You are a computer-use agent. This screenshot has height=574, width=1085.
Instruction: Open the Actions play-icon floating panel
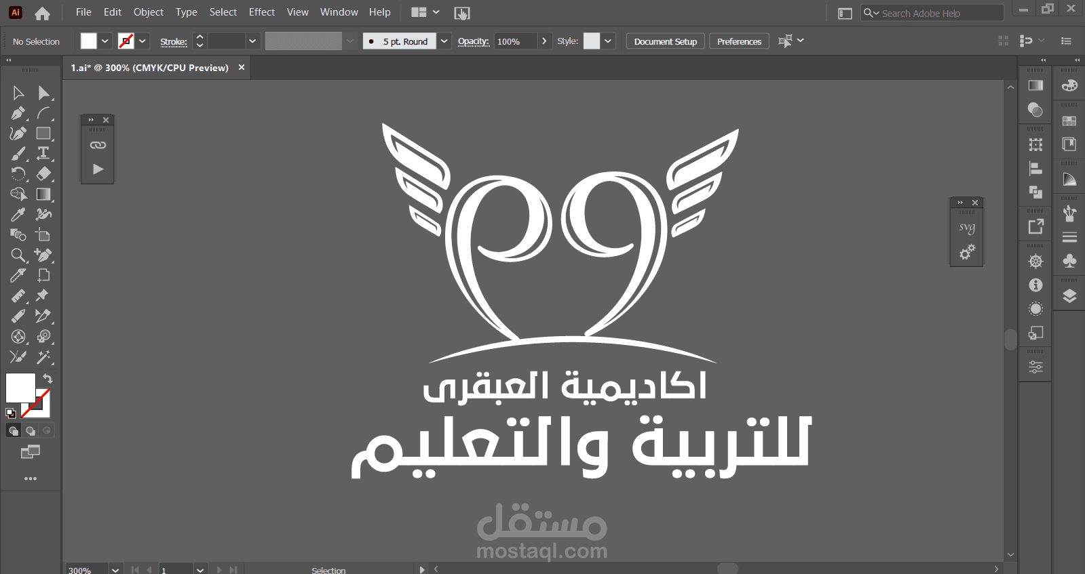[98, 169]
